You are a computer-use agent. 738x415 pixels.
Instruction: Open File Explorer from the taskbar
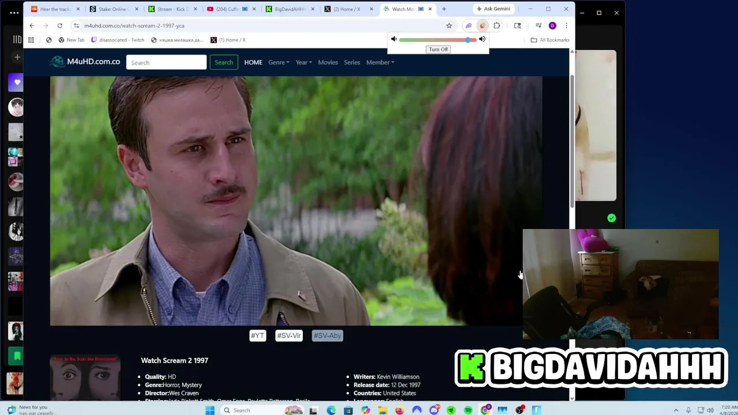click(382, 410)
